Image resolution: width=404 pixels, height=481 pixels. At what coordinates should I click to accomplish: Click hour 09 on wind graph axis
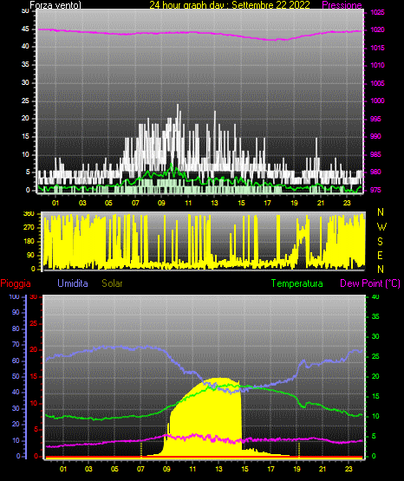[x=161, y=203]
